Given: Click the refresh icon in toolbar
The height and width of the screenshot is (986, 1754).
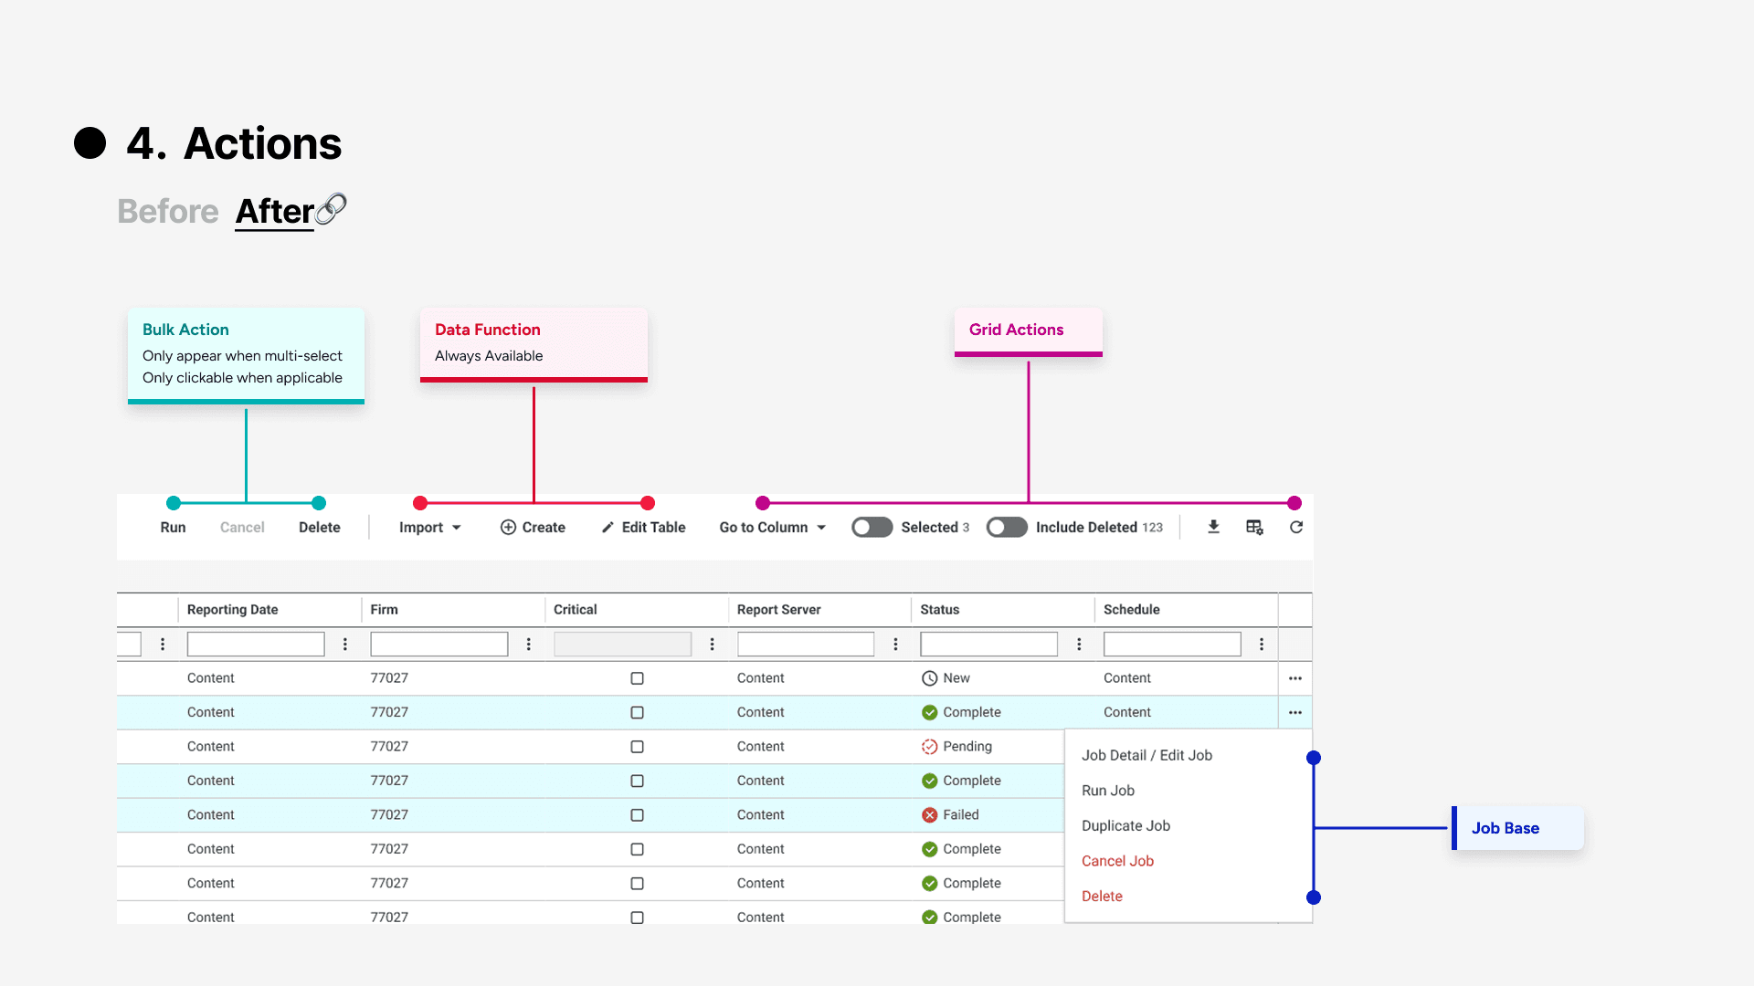Looking at the screenshot, I should coord(1295,527).
